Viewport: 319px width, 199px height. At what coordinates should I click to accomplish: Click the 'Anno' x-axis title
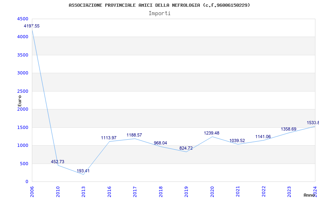pos(309,195)
